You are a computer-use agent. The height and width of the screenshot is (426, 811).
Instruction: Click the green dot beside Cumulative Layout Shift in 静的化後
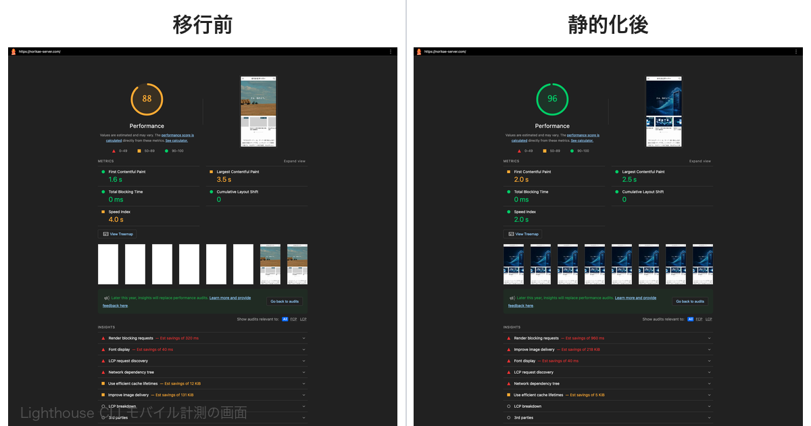(616, 192)
